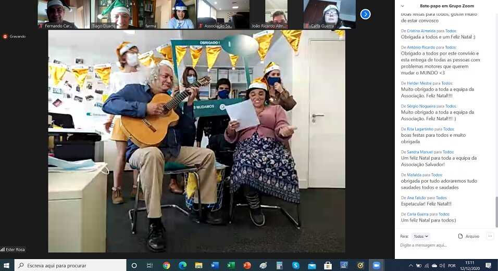Select Tiago Duarte video thumbnail
This screenshot has width=498, height=271.
[x=117, y=14]
